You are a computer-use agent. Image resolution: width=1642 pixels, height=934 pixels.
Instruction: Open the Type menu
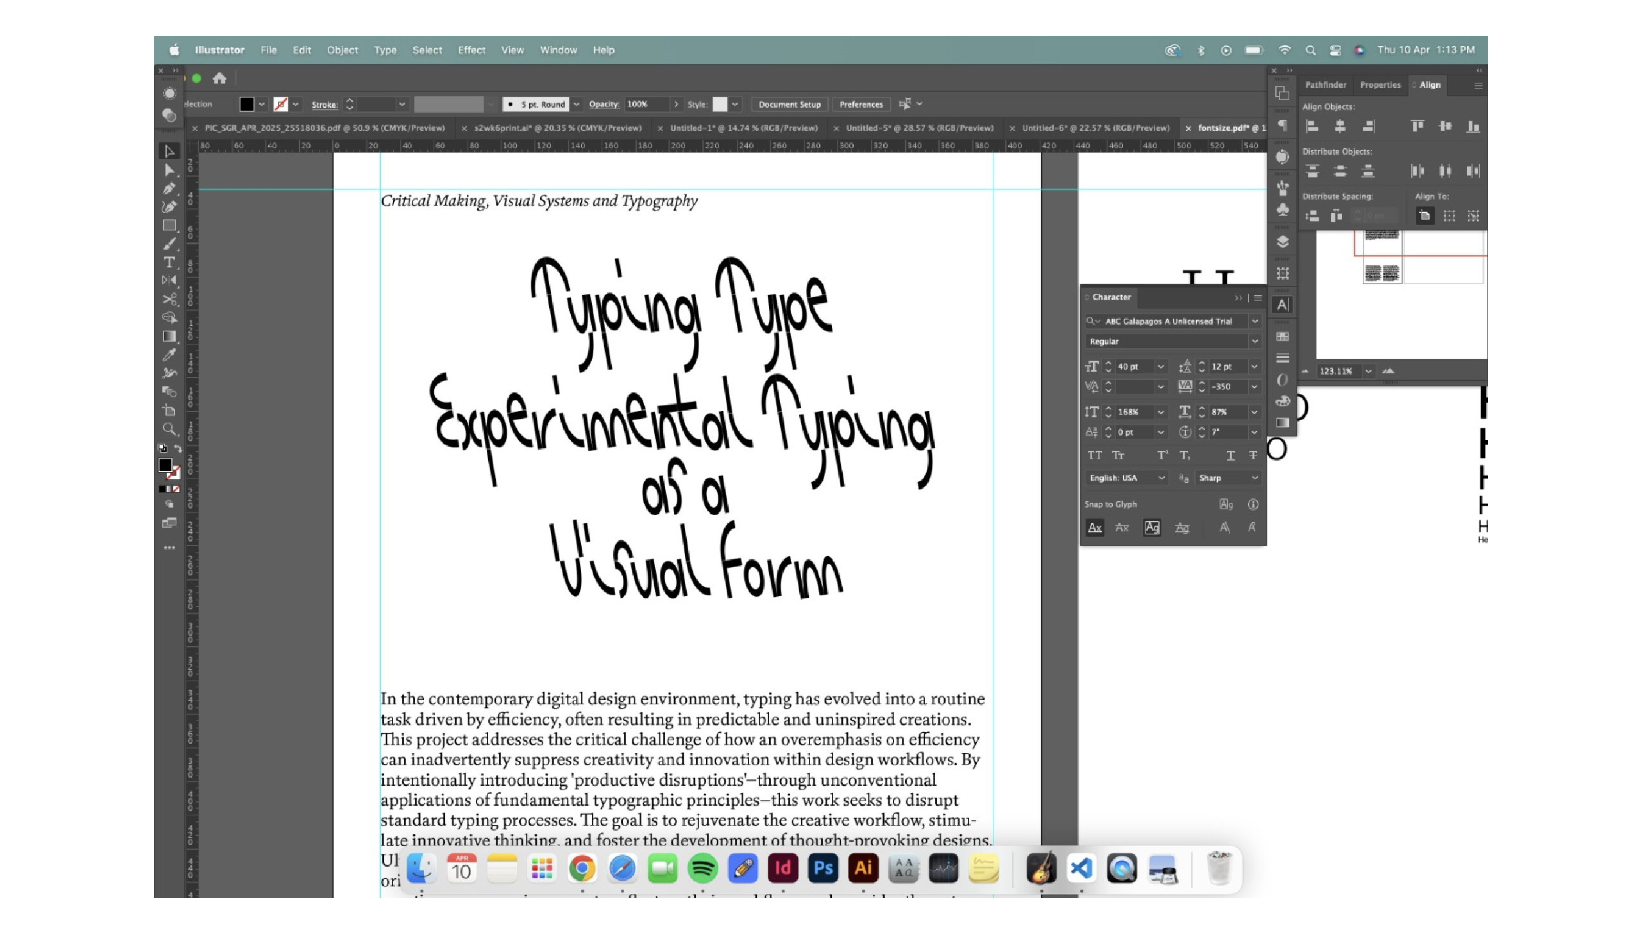coord(385,50)
